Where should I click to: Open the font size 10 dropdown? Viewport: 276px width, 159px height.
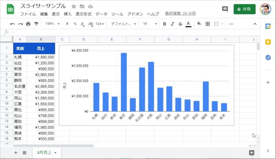tap(150, 24)
